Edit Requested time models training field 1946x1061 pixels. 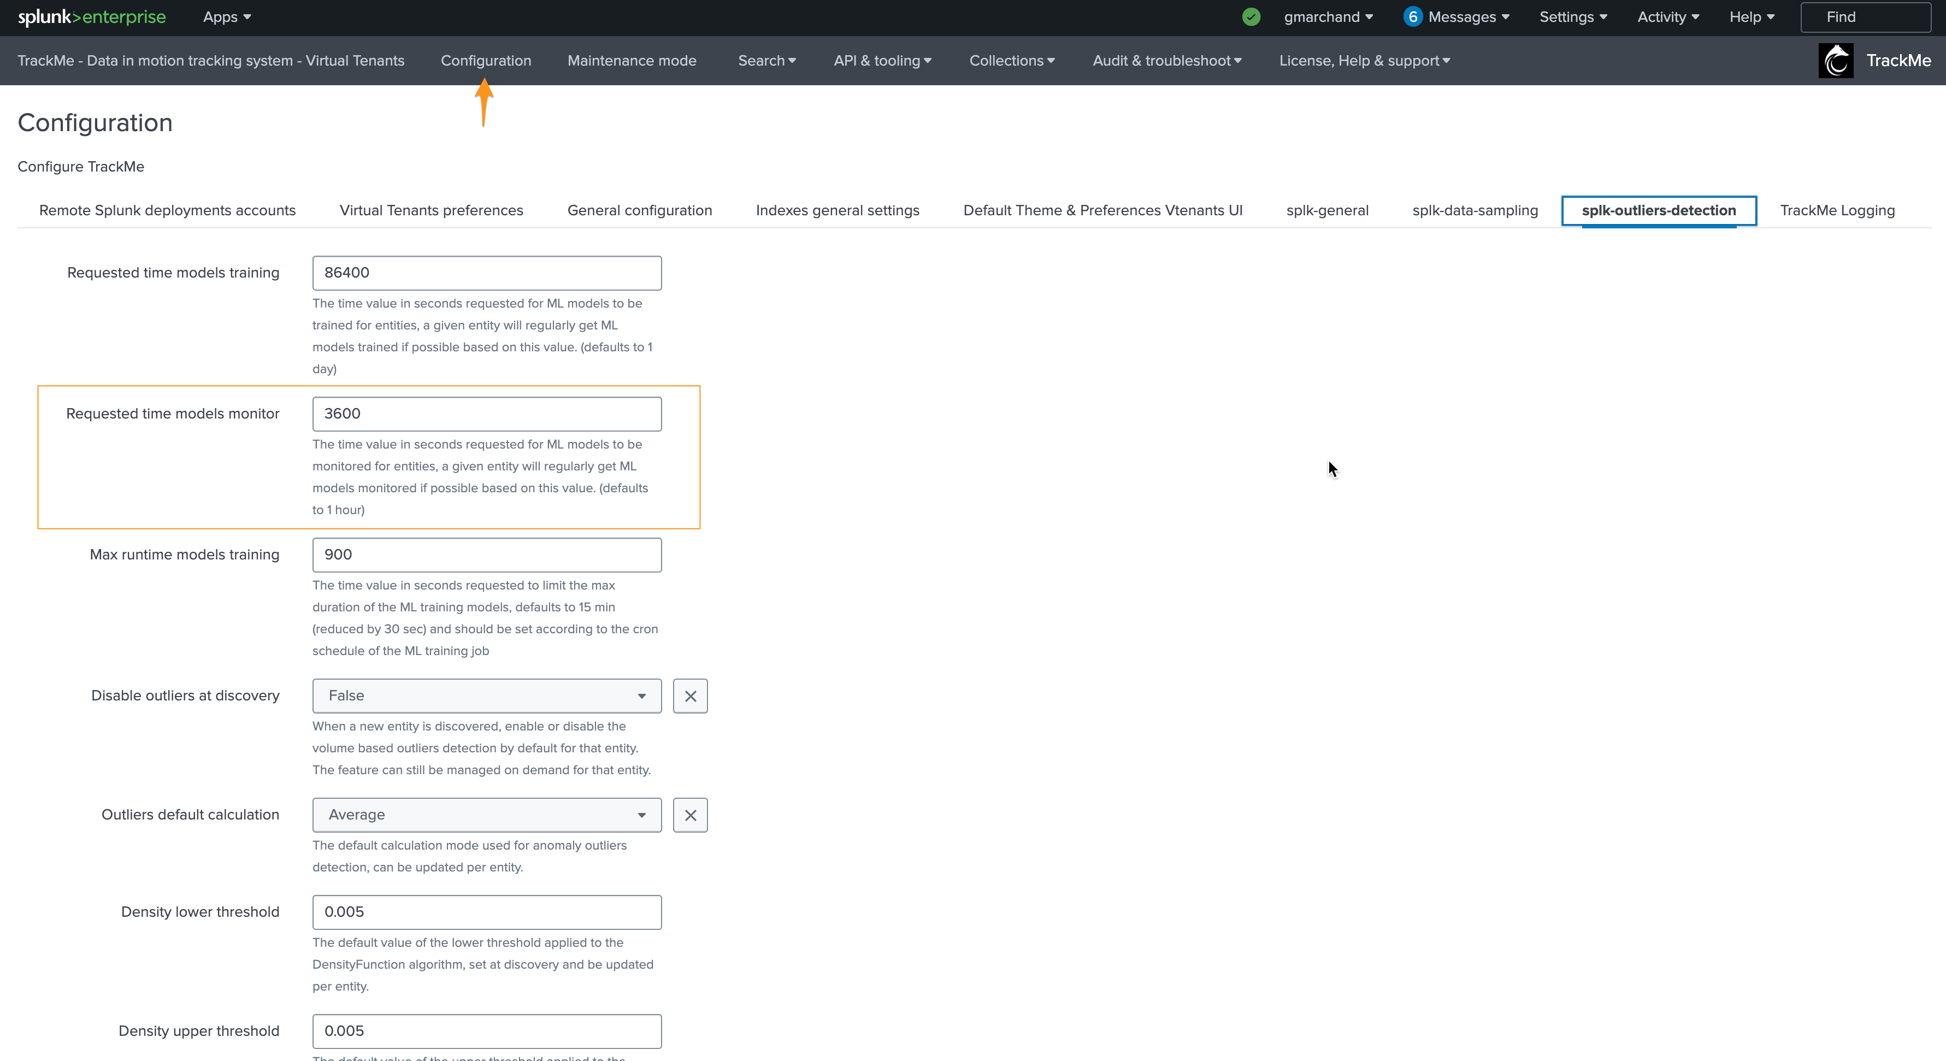(x=487, y=273)
